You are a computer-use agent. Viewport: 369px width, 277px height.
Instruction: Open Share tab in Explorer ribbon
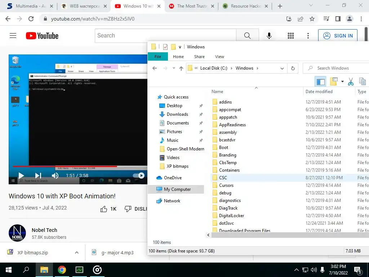(199, 57)
